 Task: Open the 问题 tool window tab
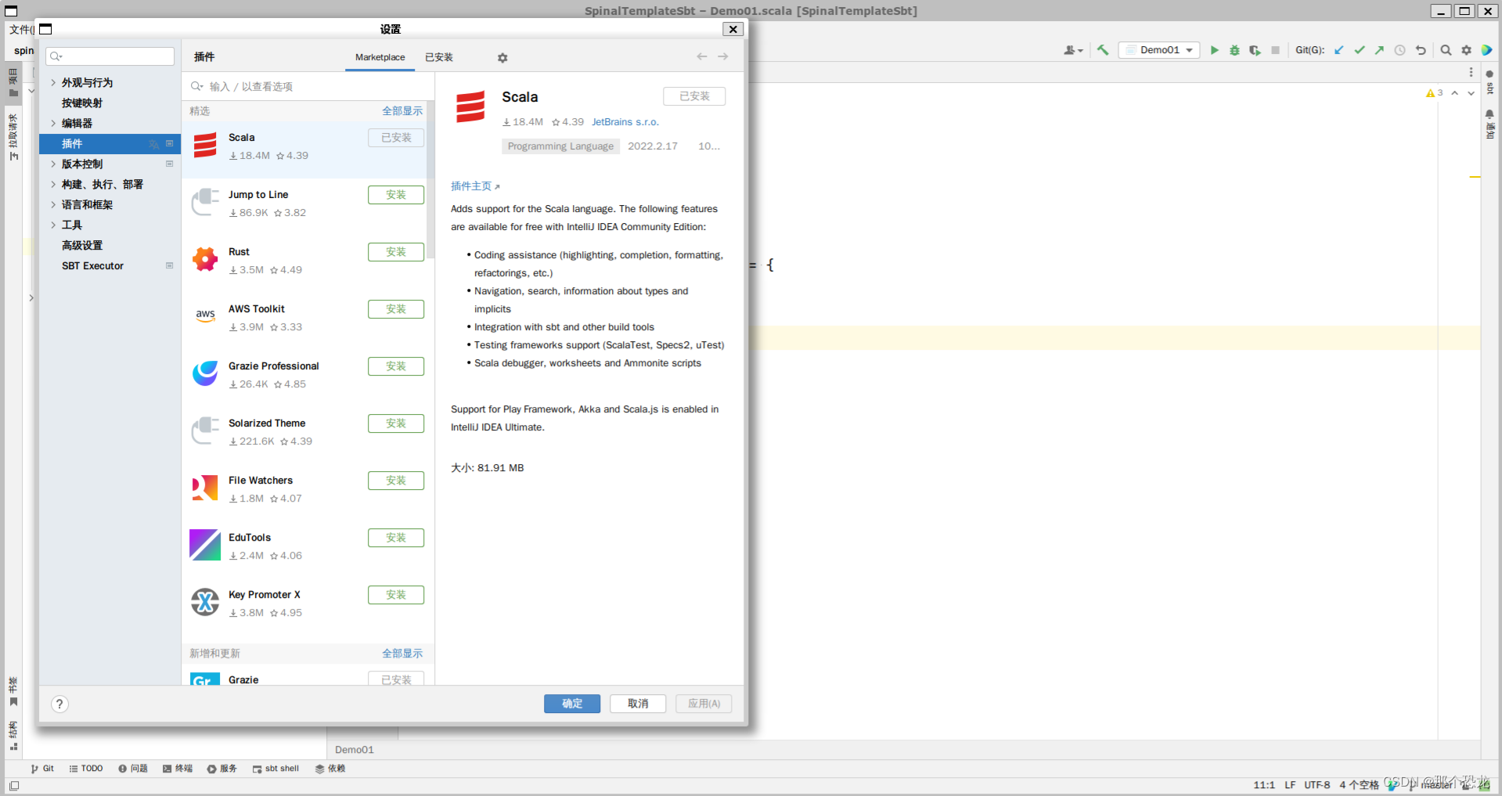[133, 769]
